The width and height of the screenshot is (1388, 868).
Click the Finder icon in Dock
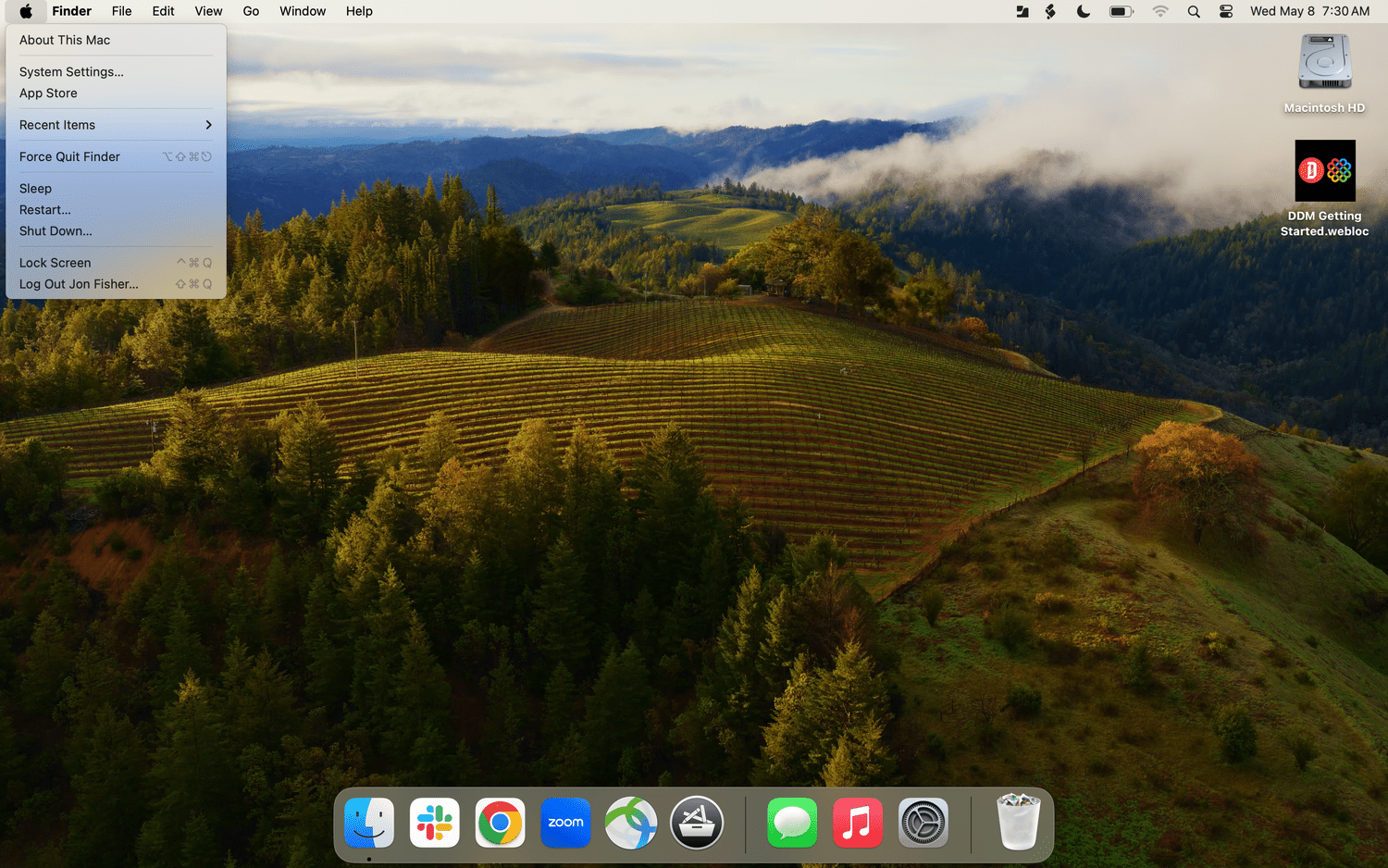(x=369, y=823)
